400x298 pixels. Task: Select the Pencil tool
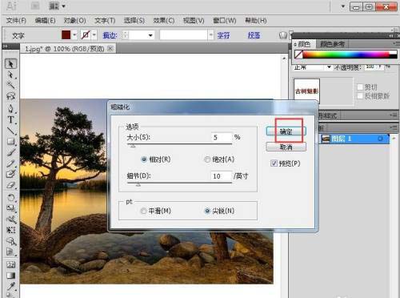[x=10, y=163]
